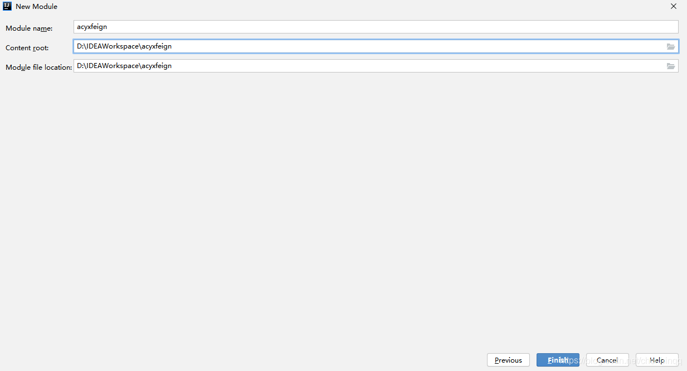The width and height of the screenshot is (687, 371).
Task: Edit the Module file location field
Action: [376, 66]
